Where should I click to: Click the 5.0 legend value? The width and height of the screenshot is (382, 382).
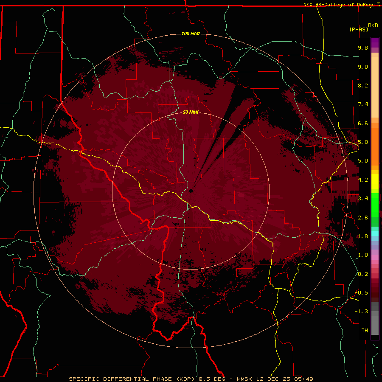[363, 161]
